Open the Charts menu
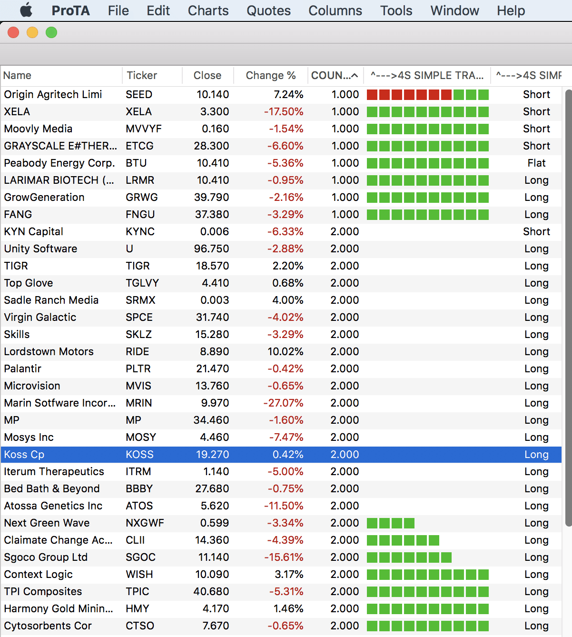Image resolution: width=572 pixels, height=637 pixels. click(x=208, y=10)
